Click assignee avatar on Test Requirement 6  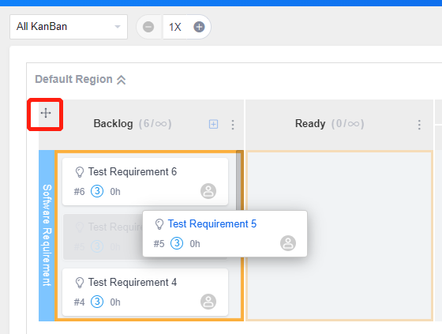[x=208, y=191]
